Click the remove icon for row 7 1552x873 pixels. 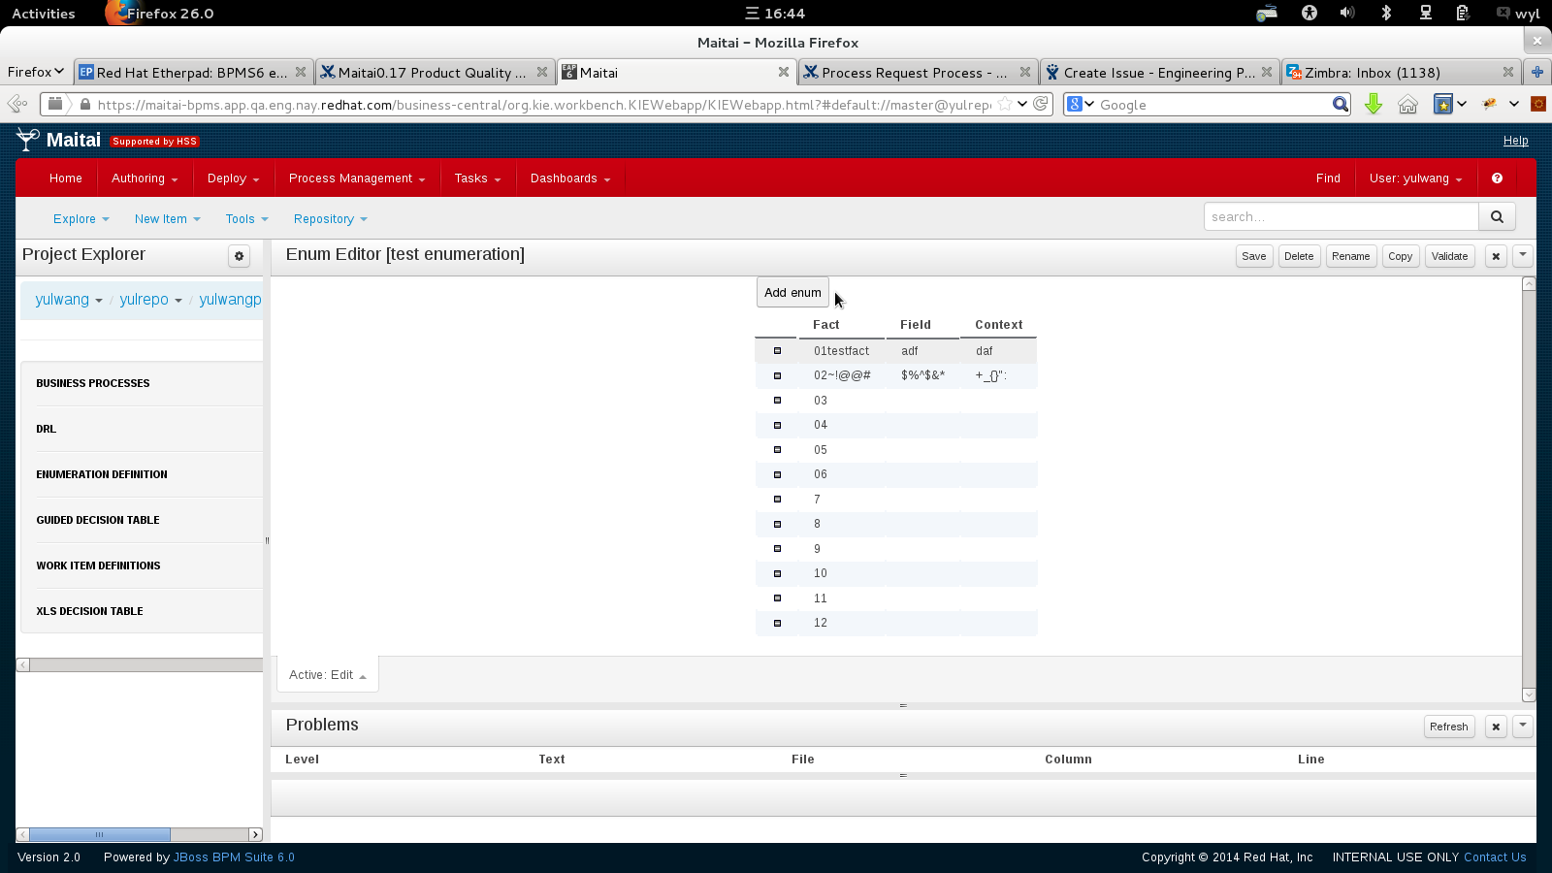pyautogui.click(x=777, y=500)
